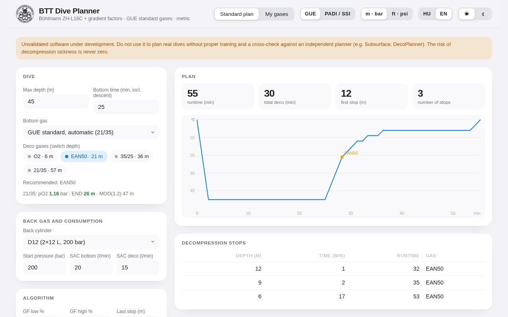Edit the Max depth field
The height and width of the screenshot is (317, 508).
[56, 101]
